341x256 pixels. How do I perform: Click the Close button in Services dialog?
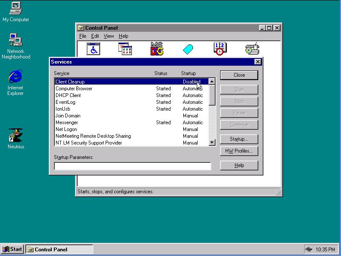239,75
